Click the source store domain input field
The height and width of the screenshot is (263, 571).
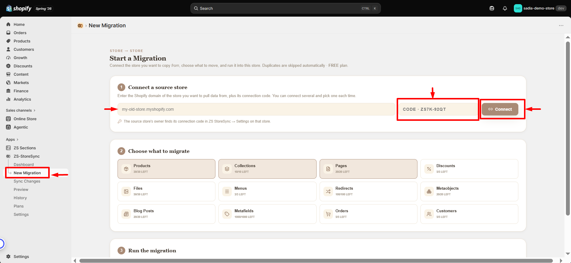coord(256,109)
